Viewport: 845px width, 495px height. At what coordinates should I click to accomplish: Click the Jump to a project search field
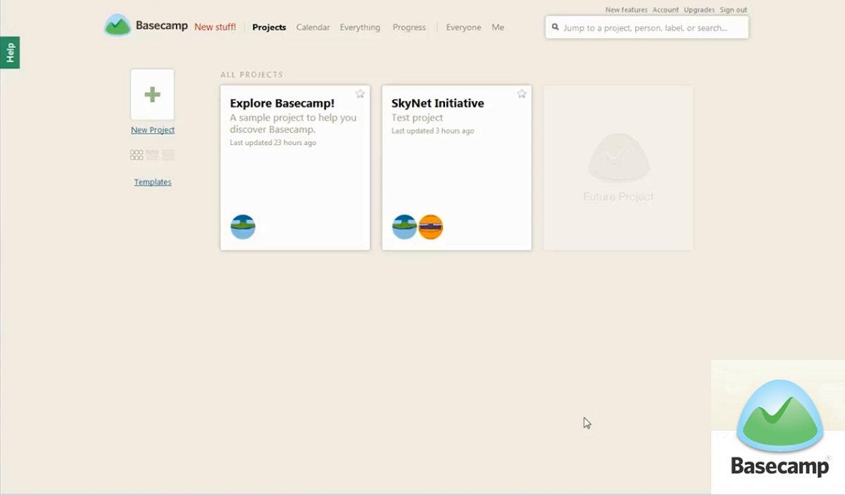tap(646, 27)
